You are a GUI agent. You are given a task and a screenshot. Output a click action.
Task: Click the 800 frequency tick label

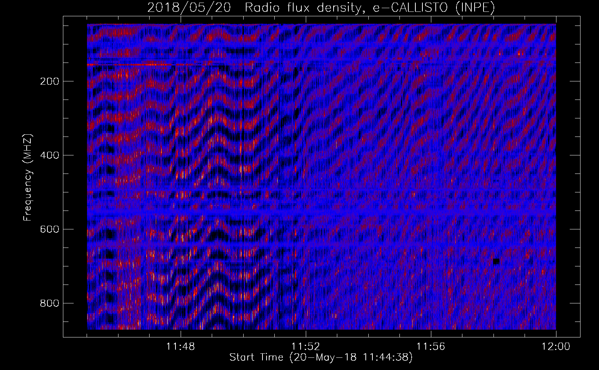[x=50, y=303]
